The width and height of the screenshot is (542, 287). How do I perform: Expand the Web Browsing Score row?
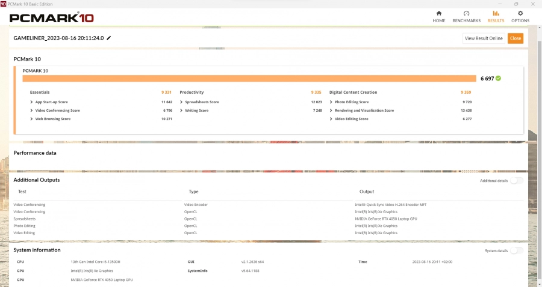[31, 119]
